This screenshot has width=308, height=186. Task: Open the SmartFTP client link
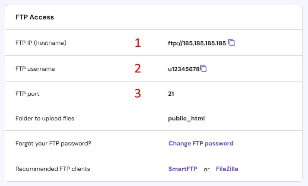tap(183, 169)
